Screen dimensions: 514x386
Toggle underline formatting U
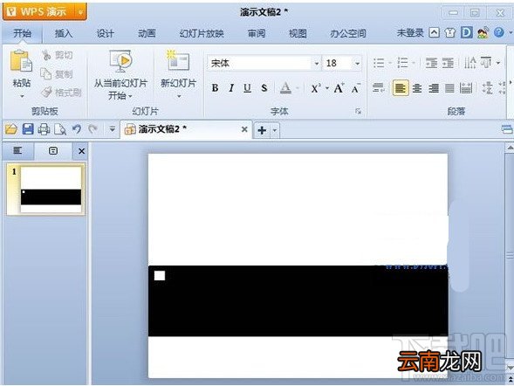point(248,88)
